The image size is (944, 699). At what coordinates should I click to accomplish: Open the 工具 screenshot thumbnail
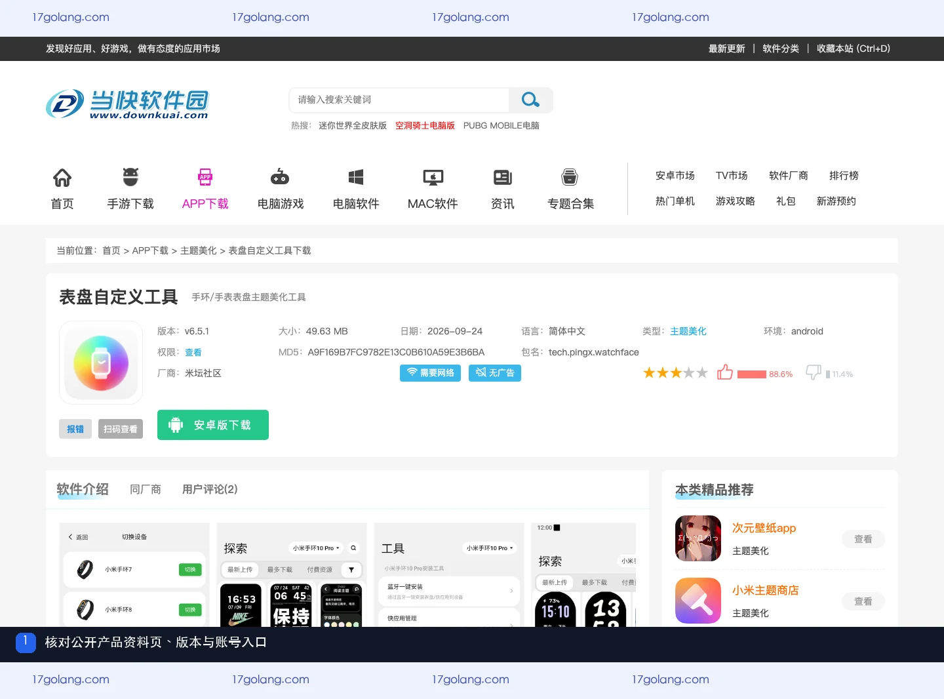[449, 575]
